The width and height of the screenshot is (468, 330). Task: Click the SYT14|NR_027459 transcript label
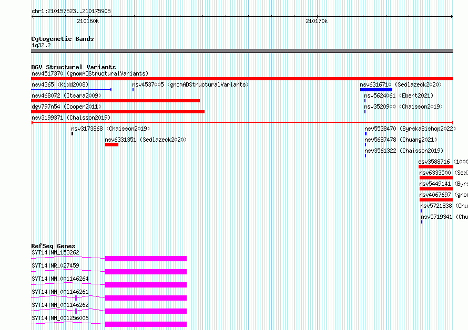[55, 265]
